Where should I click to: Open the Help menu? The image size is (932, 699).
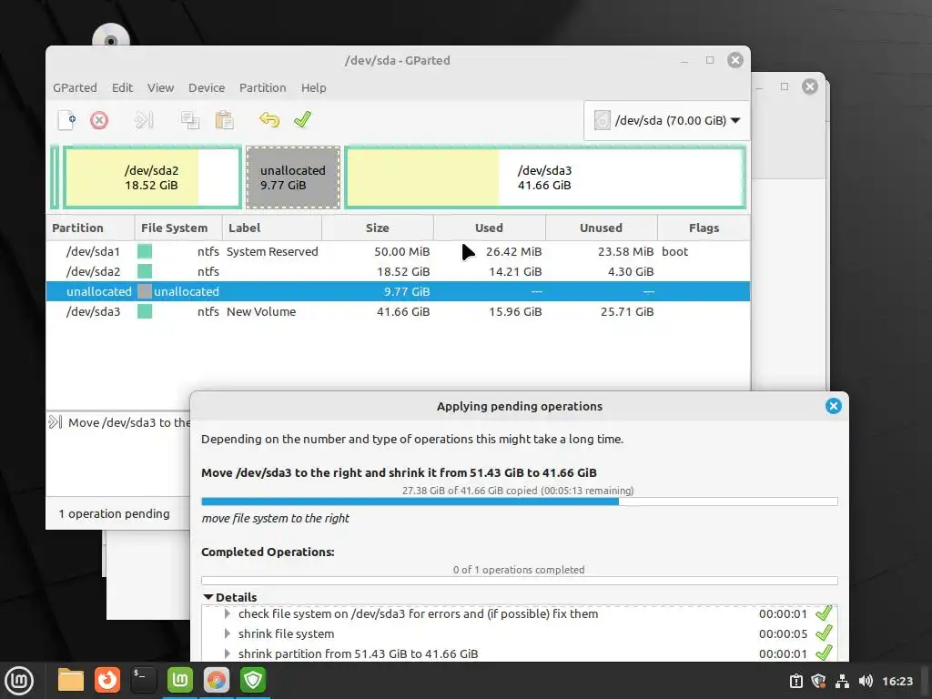313,88
